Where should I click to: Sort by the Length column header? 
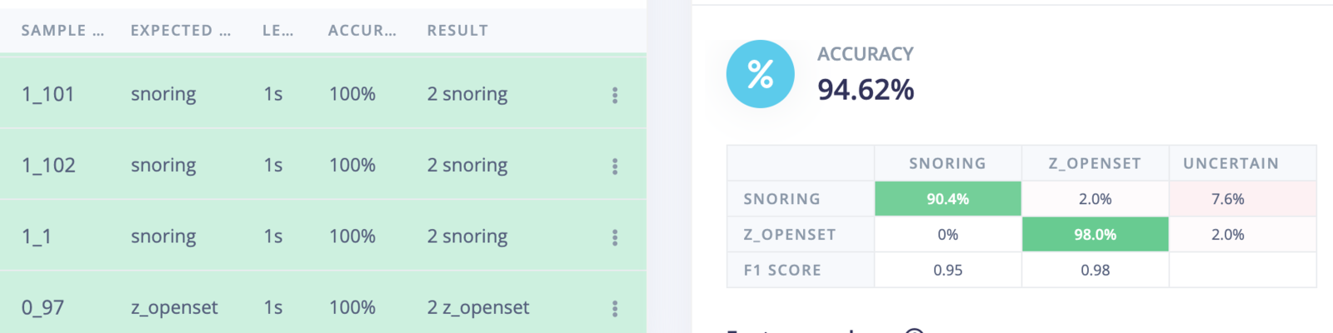tap(277, 31)
